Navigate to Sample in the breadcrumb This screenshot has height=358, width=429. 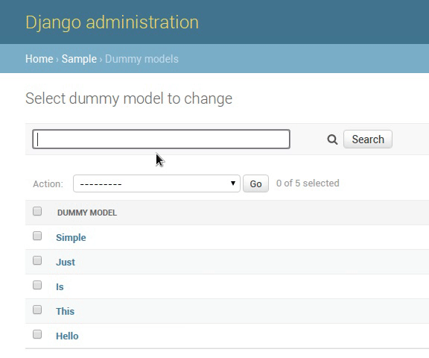pos(79,59)
